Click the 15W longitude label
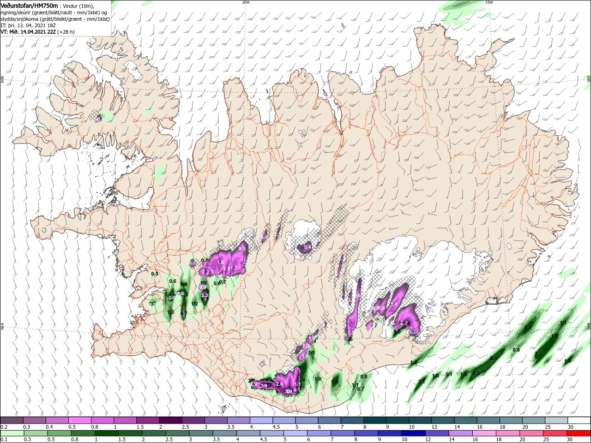Viewport: 591px width, 443px height. (489, 2)
